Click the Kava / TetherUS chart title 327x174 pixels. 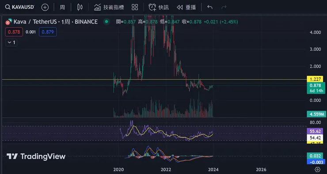click(x=56, y=22)
